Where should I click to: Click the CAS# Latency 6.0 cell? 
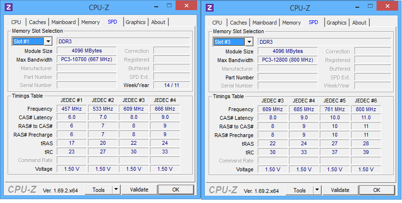pos(72,117)
